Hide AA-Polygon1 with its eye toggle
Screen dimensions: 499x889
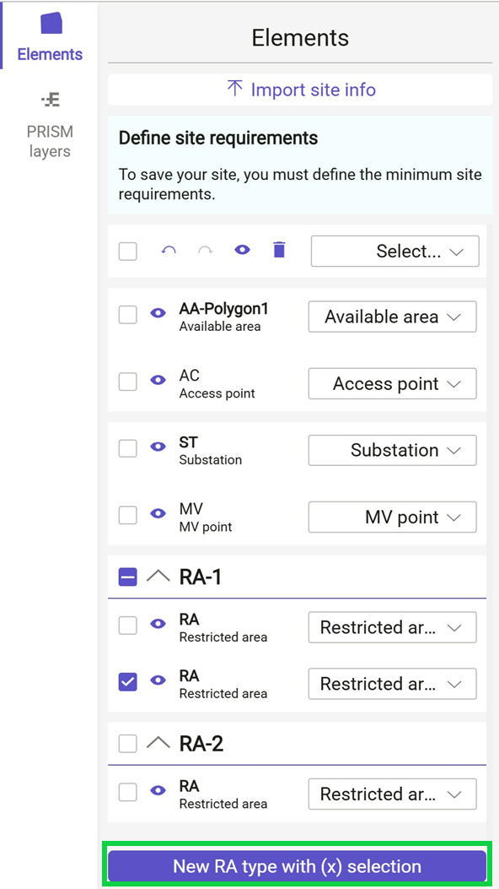click(158, 315)
